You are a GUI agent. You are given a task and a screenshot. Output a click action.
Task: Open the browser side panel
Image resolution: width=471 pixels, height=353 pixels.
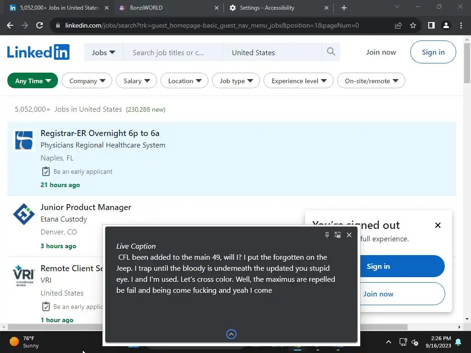point(431,26)
